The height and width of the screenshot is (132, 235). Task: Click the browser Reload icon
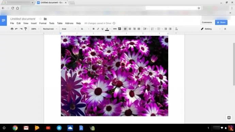13,8
